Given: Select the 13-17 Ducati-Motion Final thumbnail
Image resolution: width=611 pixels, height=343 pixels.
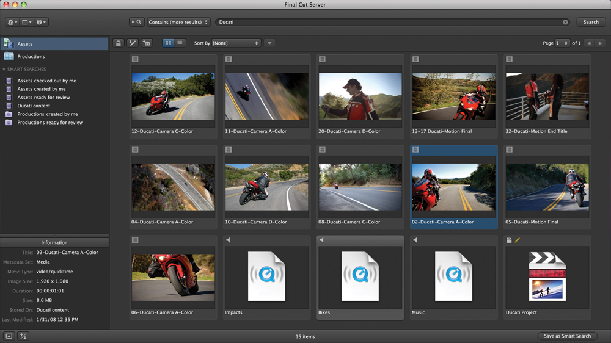Looking at the screenshot, I should pos(453,96).
